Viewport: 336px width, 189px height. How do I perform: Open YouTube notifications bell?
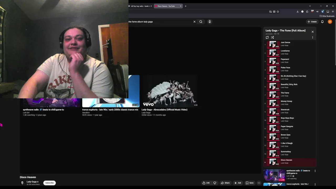click(x=322, y=22)
